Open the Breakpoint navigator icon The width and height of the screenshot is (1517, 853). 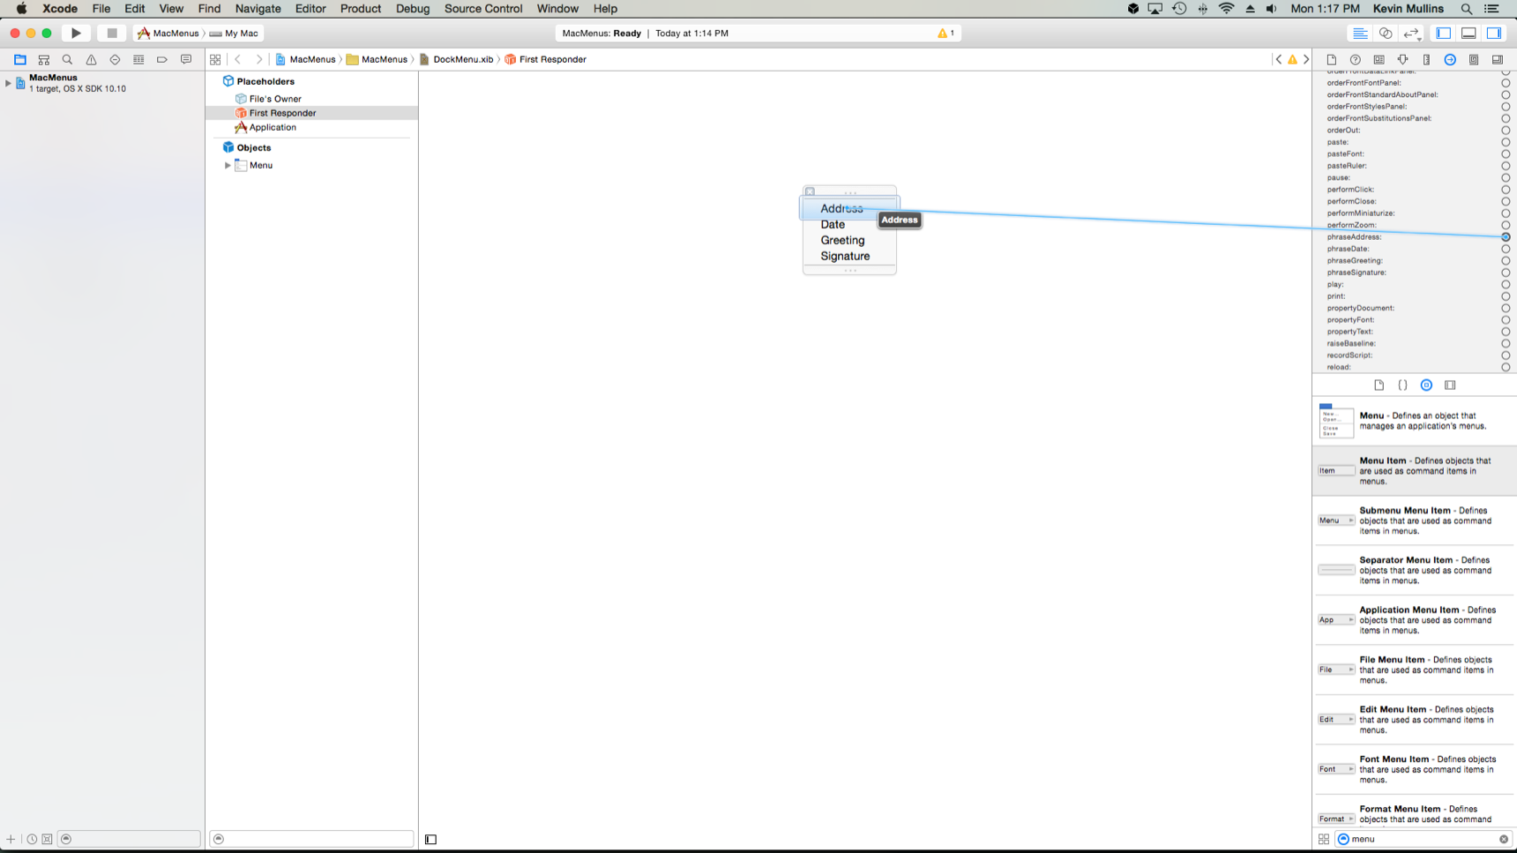tap(162, 60)
